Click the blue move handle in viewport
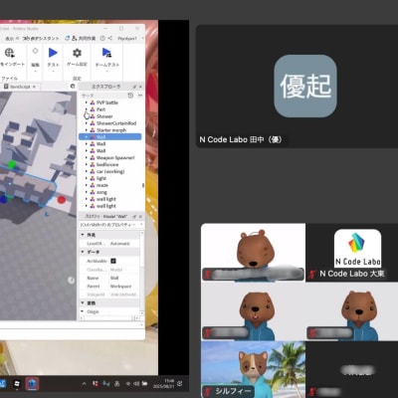The height and width of the screenshot is (398, 398). 3,199
